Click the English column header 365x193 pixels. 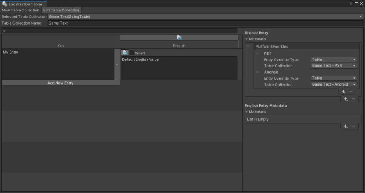coord(179,46)
